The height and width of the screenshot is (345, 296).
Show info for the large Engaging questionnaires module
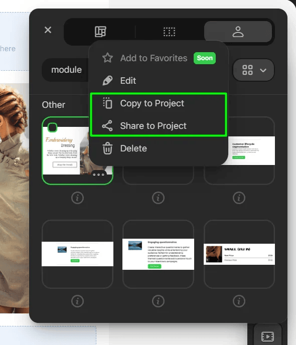[x=158, y=301]
